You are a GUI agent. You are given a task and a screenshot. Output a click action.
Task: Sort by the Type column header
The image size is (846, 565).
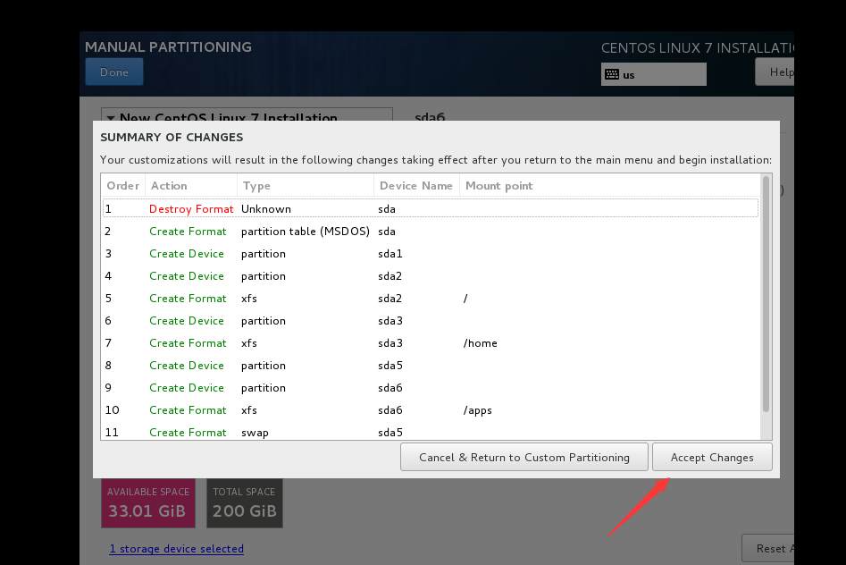click(306, 185)
